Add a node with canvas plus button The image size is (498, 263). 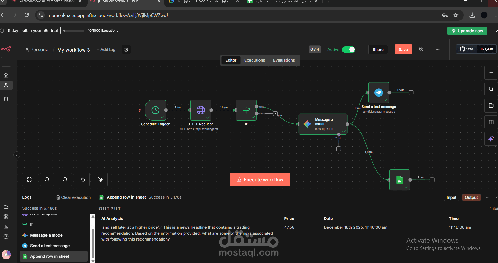pyautogui.click(x=491, y=72)
